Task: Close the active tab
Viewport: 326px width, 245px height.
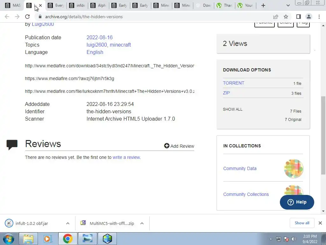Action: [x=40, y=5]
